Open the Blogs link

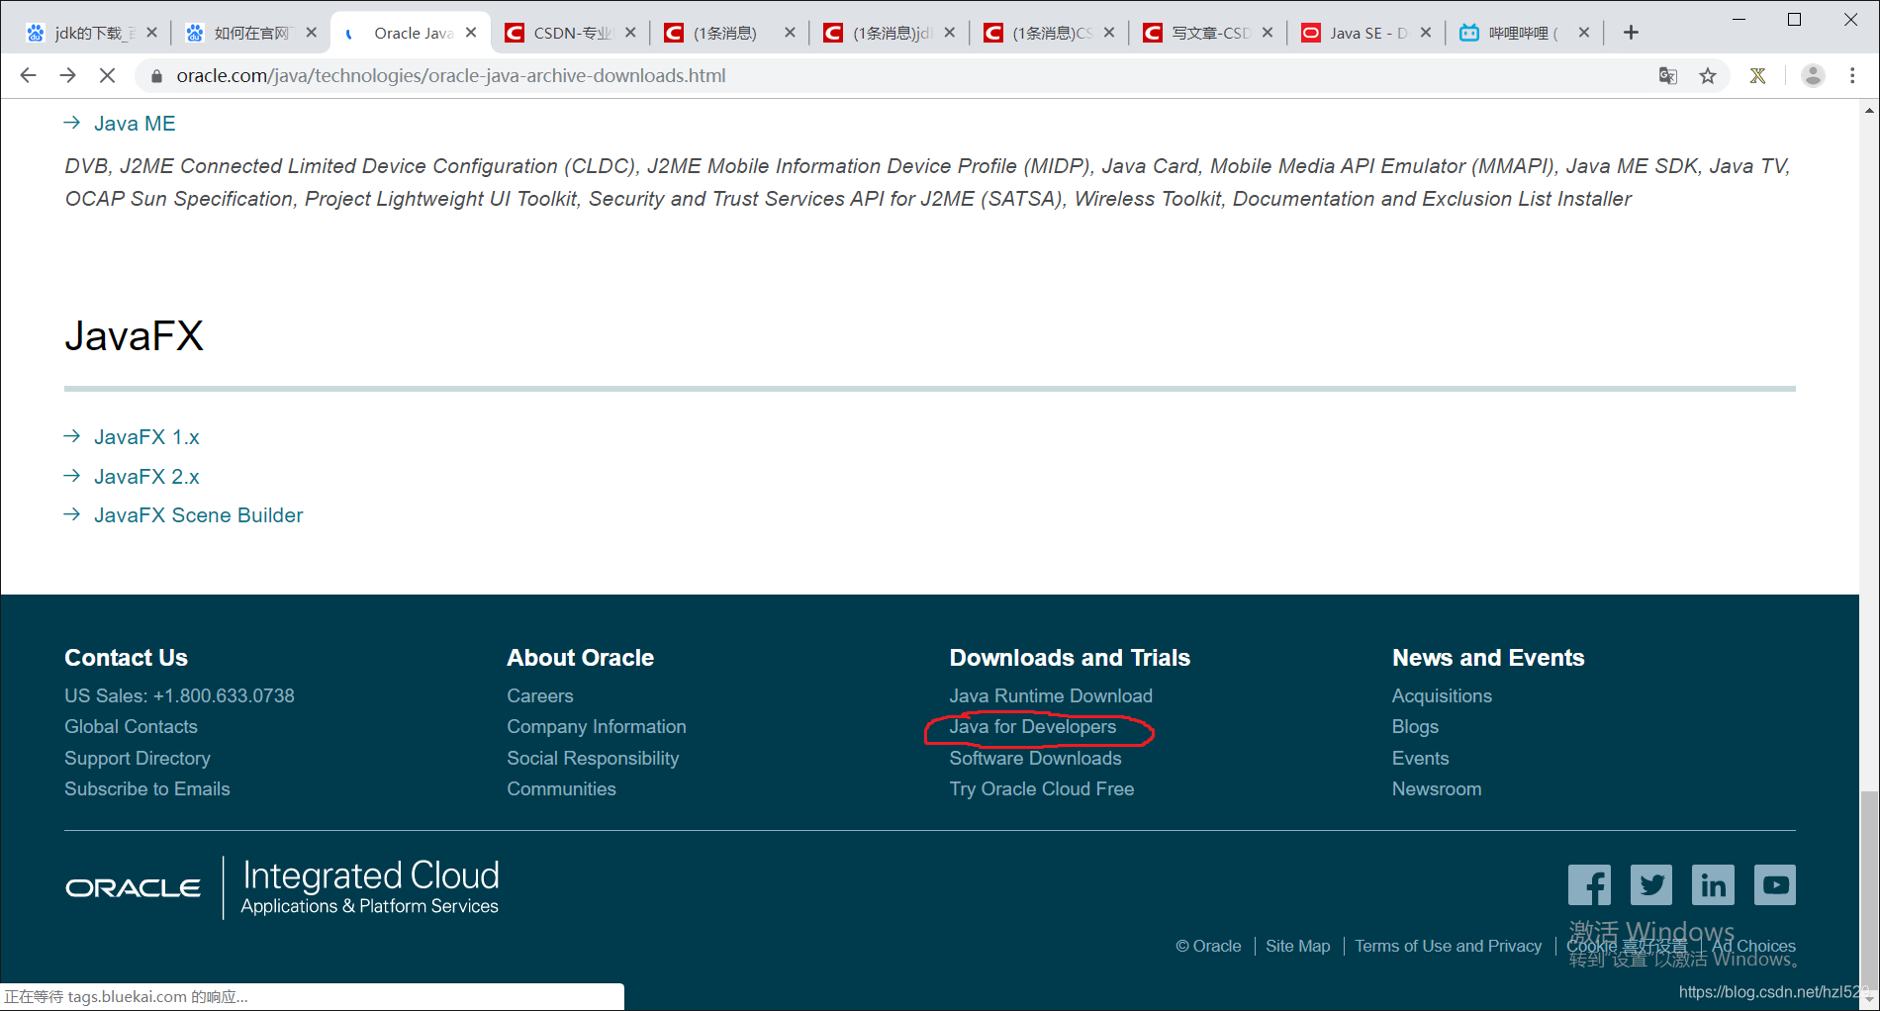tap(1415, 727)
